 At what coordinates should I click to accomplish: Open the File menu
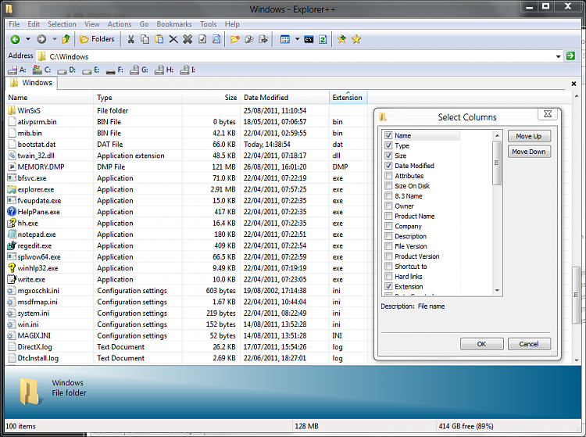tap(14, 24)
